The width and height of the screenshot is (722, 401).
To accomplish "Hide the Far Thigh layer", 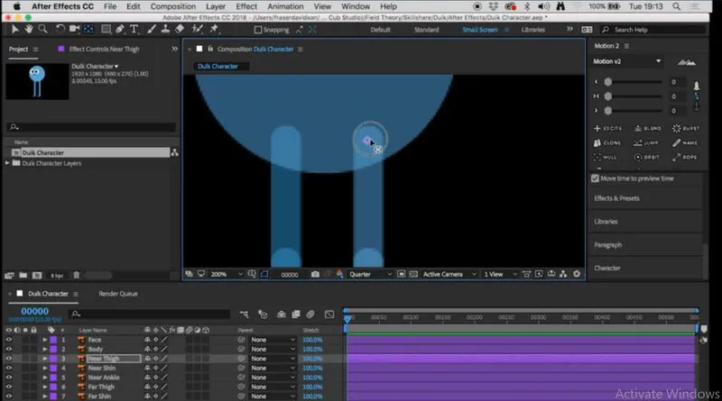I will pos(8,387).
